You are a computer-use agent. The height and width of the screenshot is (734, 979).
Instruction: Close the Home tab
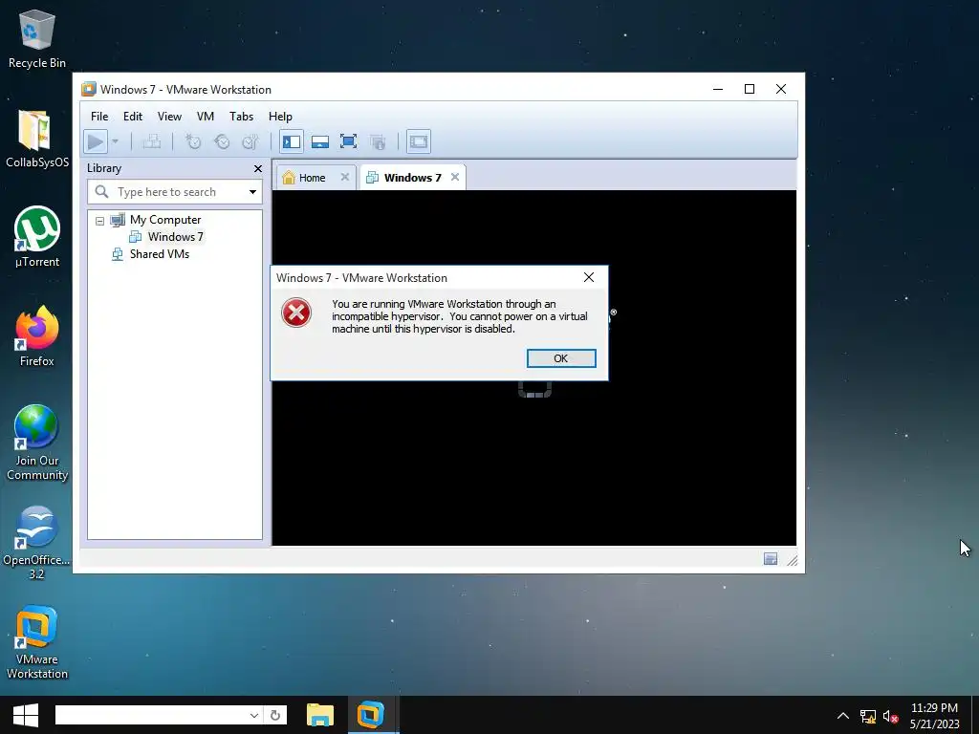pyautogui.click(x=344, y=177)
